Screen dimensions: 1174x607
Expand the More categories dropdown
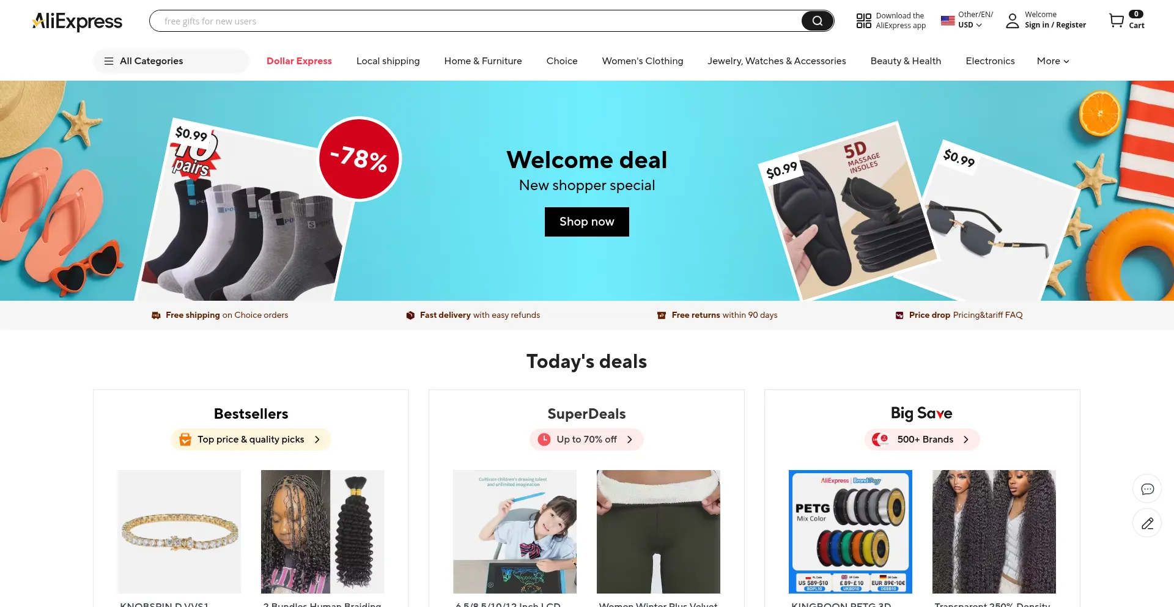pos(1053,61)
